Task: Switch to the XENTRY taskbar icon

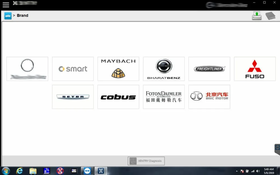Action: pyautogui.click(x=101, y=171)
